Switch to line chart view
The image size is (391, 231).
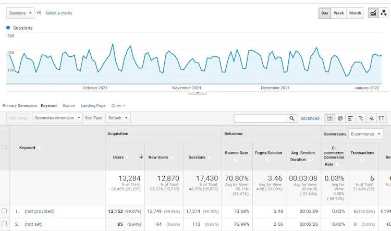tap(373, 13)
